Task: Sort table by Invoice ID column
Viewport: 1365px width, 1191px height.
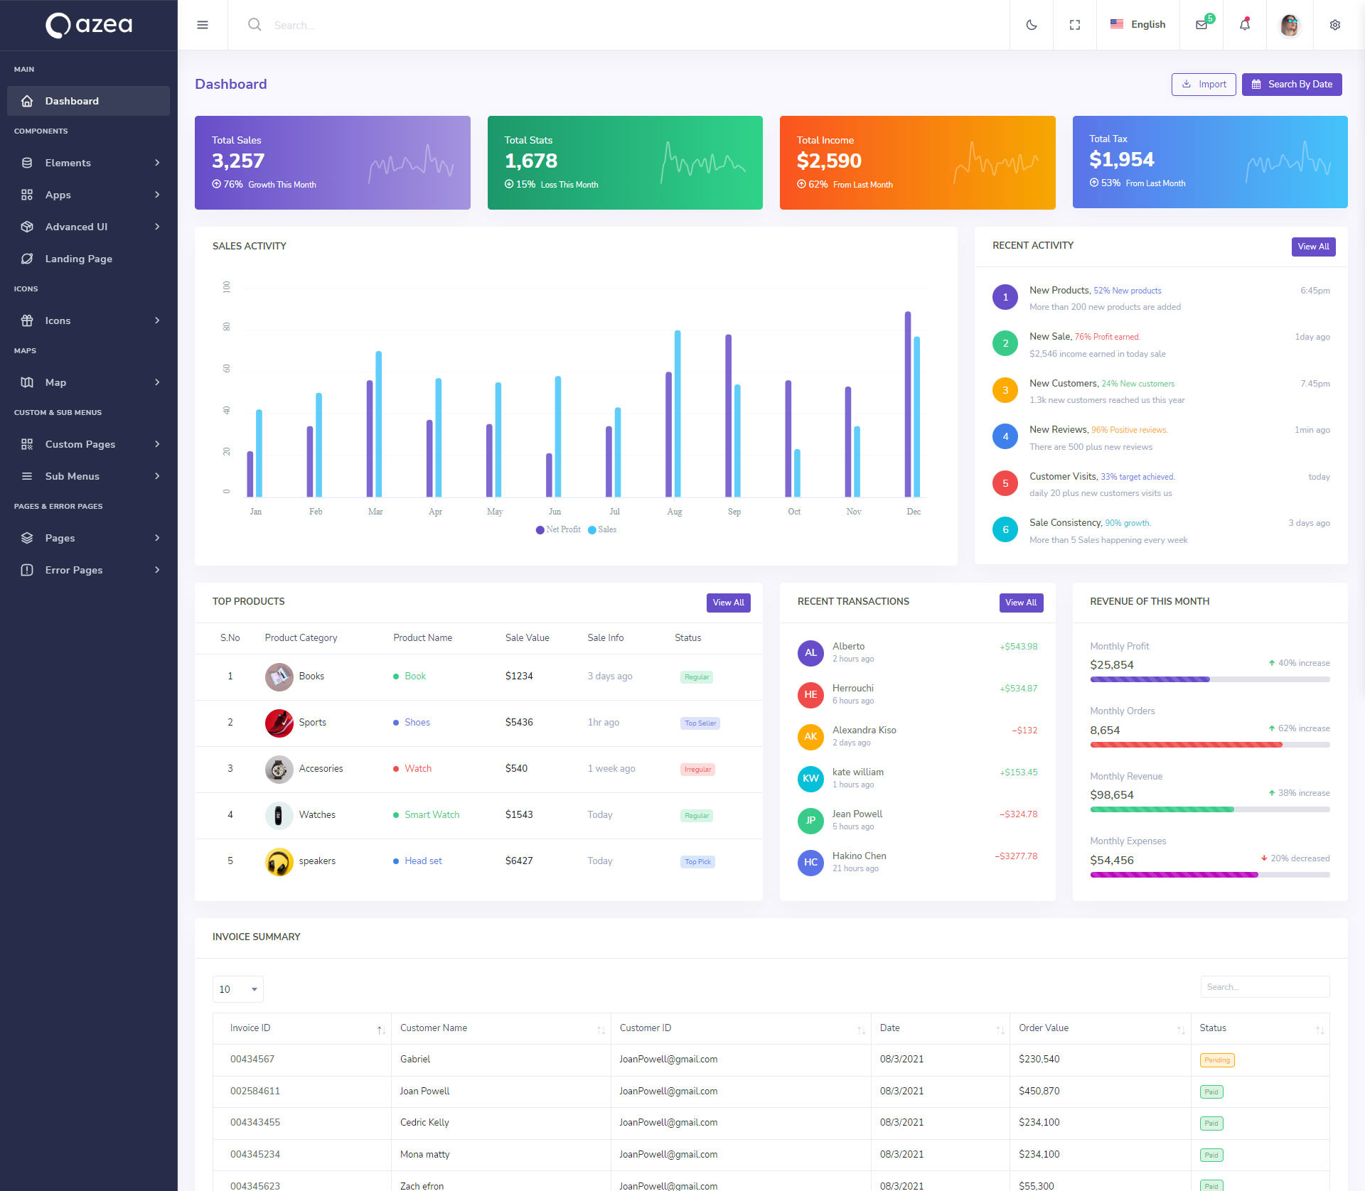Action: click(250, 1028)
